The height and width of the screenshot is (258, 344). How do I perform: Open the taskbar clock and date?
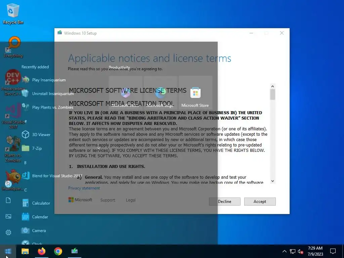point(315,251)
